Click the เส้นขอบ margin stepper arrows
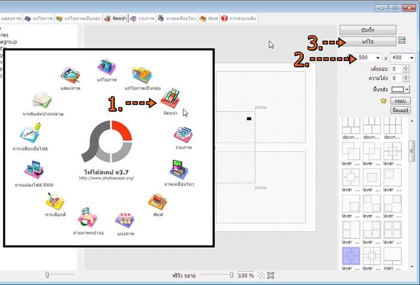420x285 pixels. (x=406, y=69)
